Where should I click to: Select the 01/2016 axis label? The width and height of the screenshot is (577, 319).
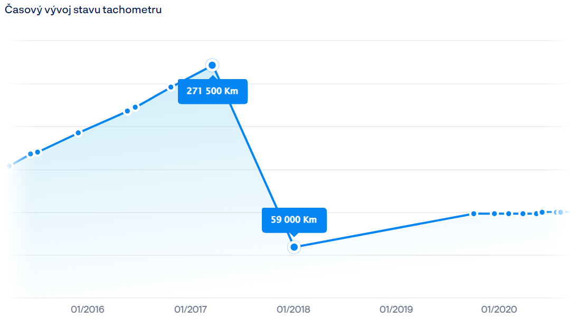[88, 310]
